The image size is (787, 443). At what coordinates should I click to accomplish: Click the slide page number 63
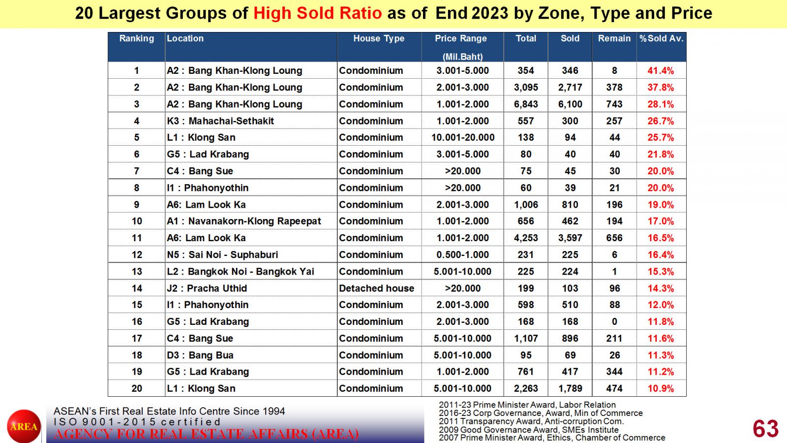766,429
